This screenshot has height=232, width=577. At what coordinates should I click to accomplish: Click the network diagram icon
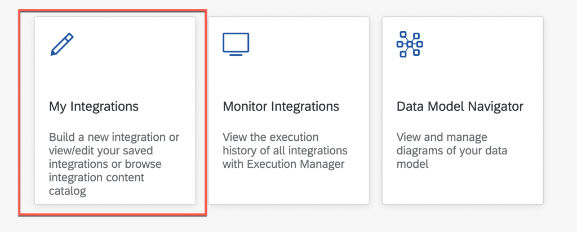[x=410, y=44]
